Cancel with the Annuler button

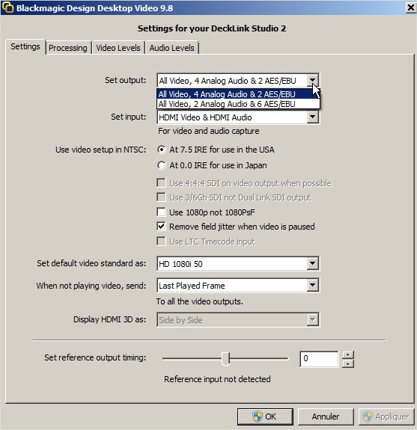(326, 417)
